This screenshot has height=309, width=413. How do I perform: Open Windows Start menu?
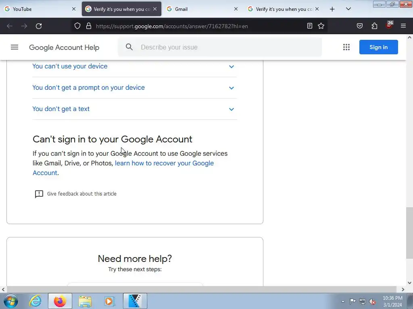(x=11, y=301)
